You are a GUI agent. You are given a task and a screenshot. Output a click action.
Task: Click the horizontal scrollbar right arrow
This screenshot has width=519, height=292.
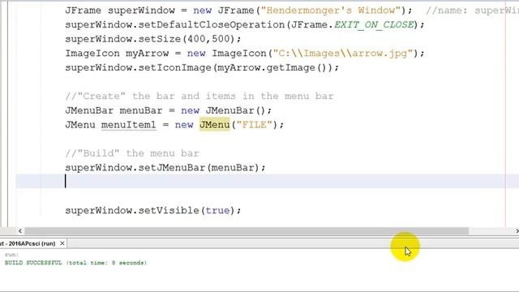[517, 230]
